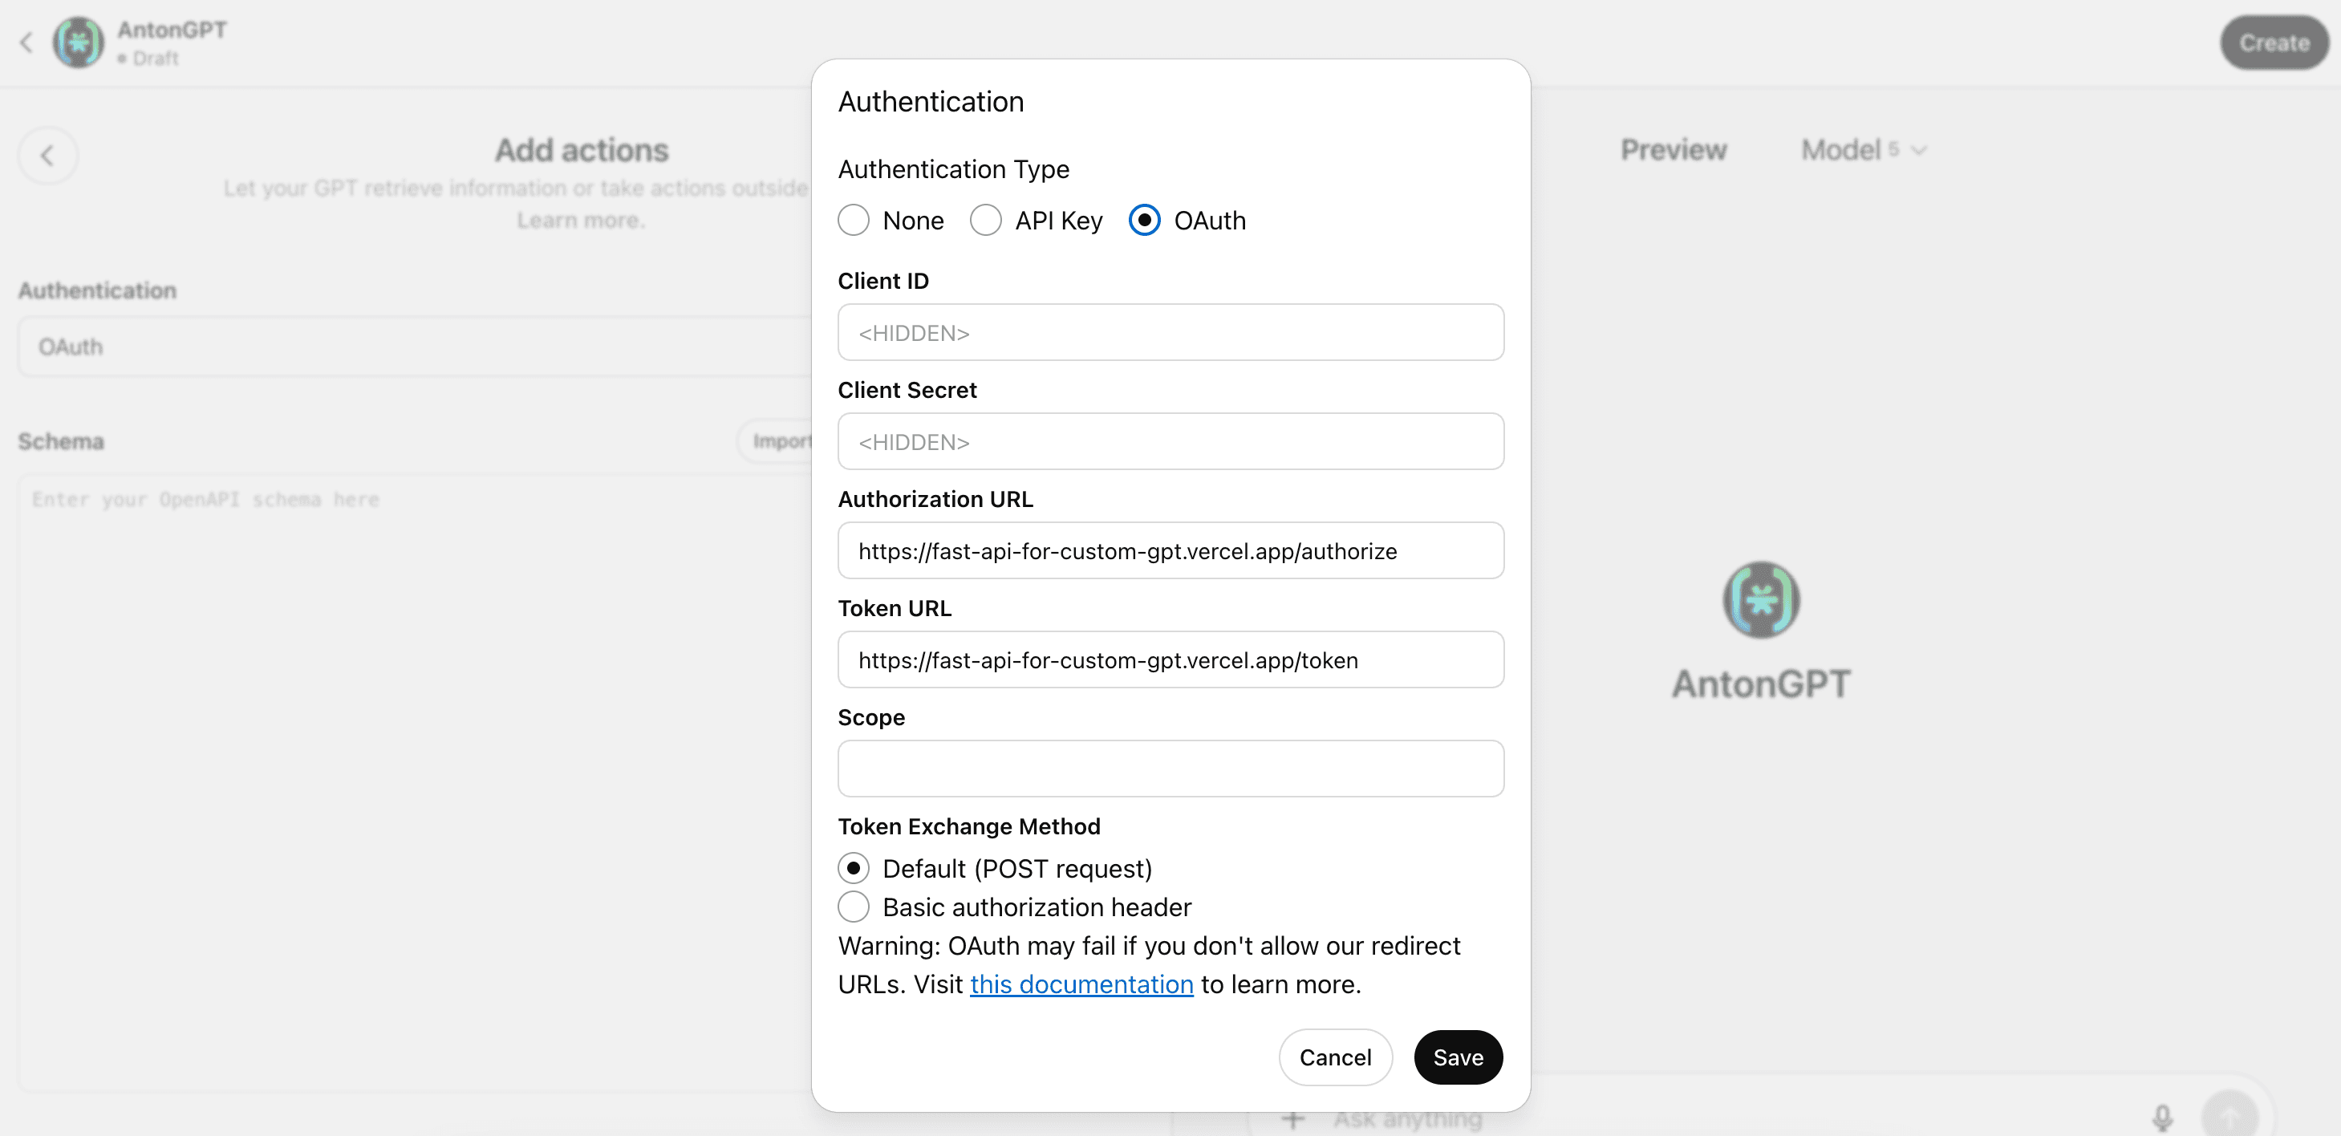This screenshot has width=2341, height=1136.
Task: Choose Basic authorization header exchange method
Action: point(854,906)
